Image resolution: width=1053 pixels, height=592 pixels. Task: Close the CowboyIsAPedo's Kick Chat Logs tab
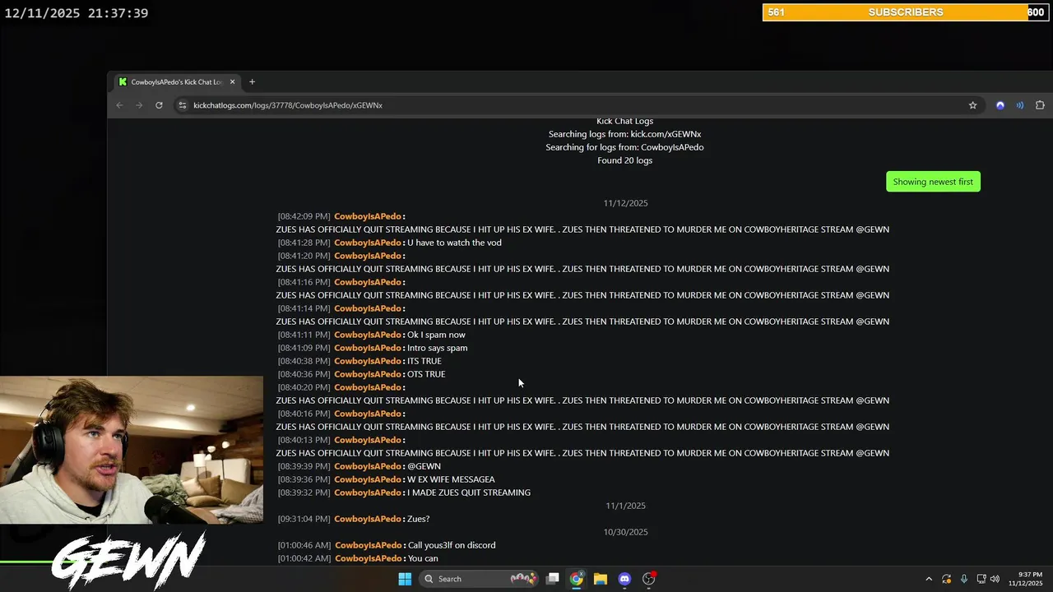232,81
